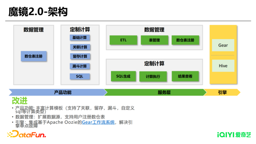The height and width of the screenshot is (144, 256).
Task: Select the 计算执行 box
Action: pos(153,76)
